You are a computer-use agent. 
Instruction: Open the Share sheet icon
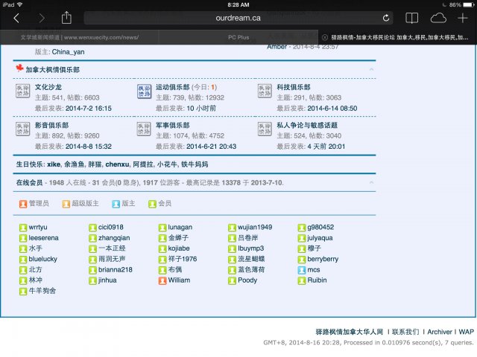pos(66,18)
